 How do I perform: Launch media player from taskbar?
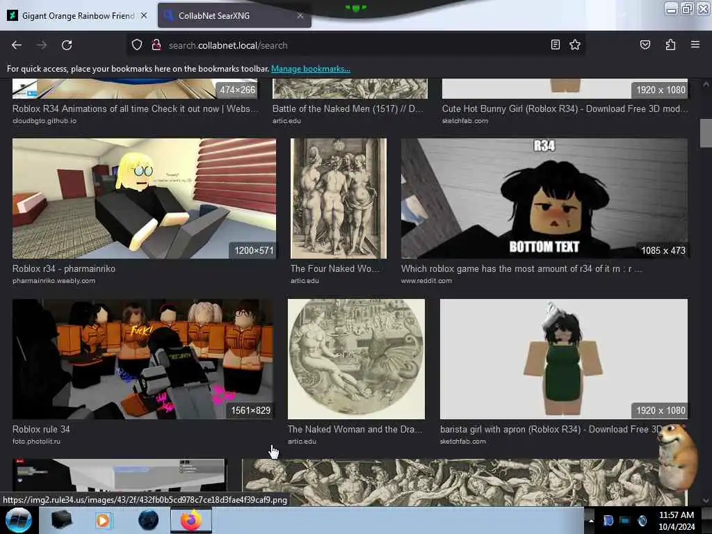coord(103,520)
